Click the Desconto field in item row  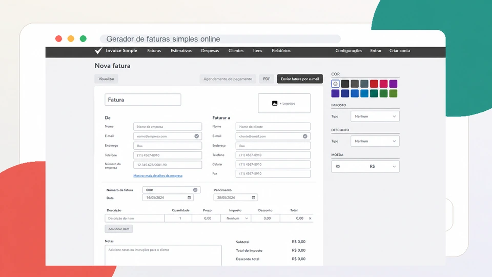[265, 219]
